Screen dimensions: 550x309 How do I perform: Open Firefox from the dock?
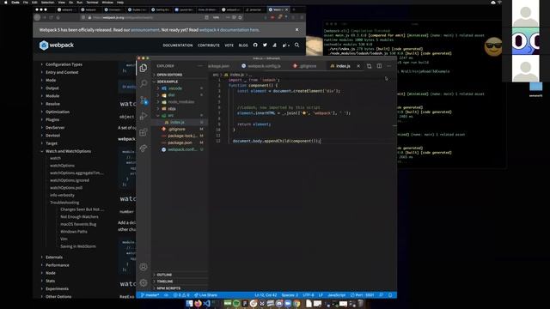pyautogui.click(x=198, y=304)
